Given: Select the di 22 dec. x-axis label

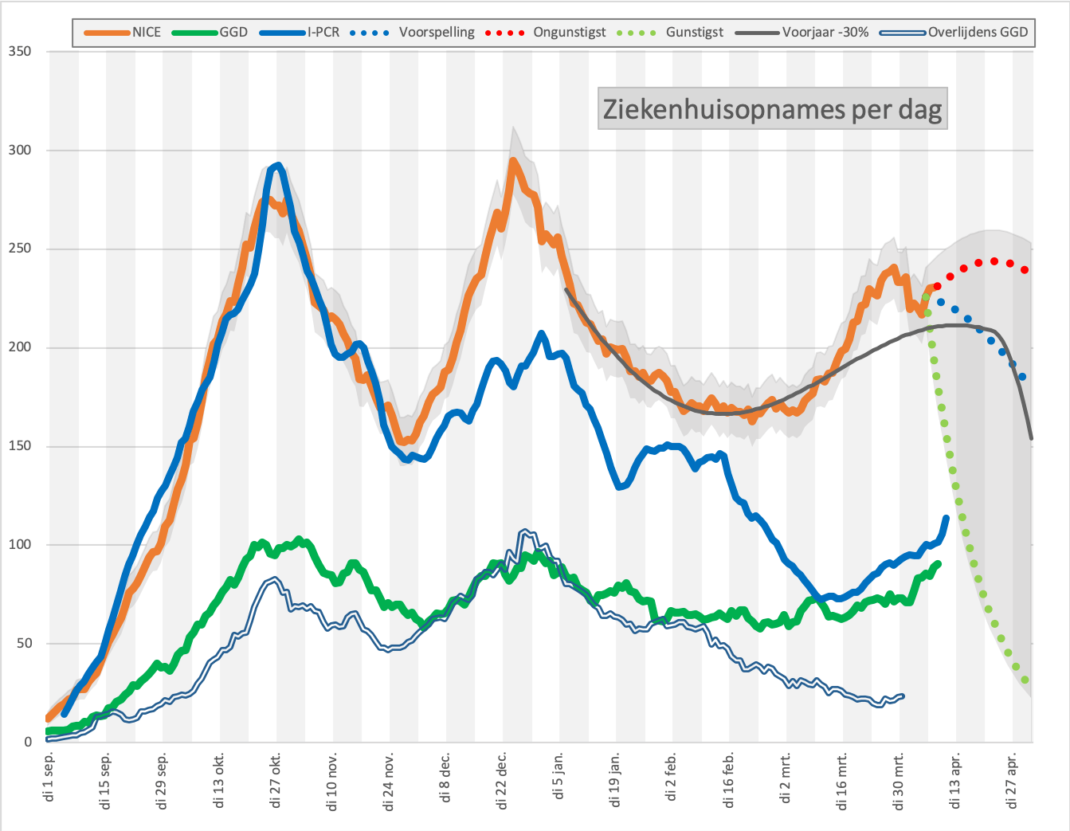Looking at the screenshot, I should pyautogui.click(x=502, y=780).
